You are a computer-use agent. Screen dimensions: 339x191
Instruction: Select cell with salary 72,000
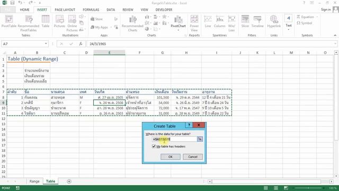[163, 108]
